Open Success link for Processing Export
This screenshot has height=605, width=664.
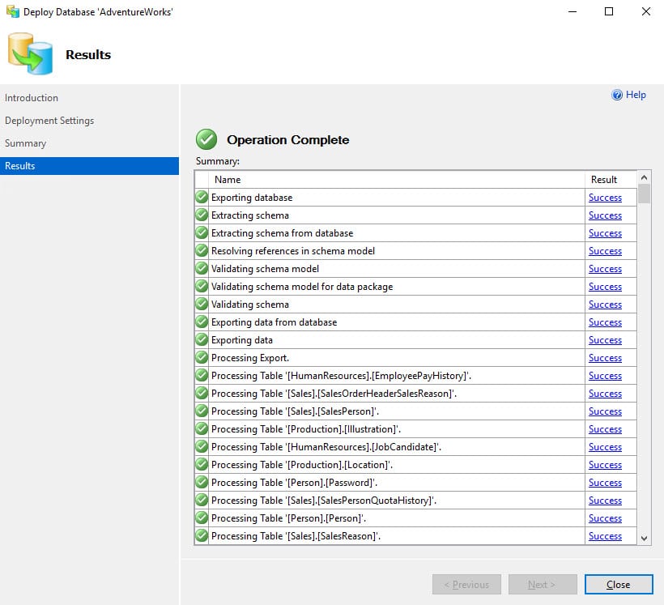tap(605, 358)
